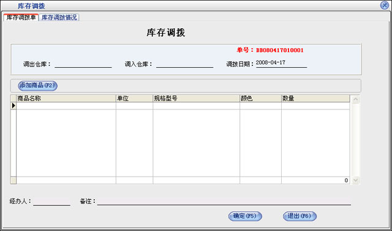The width and height of the screenshot is (392, 231).
Task: Switch to the 库存调拨单 tab
Action: tap(21, 17)
